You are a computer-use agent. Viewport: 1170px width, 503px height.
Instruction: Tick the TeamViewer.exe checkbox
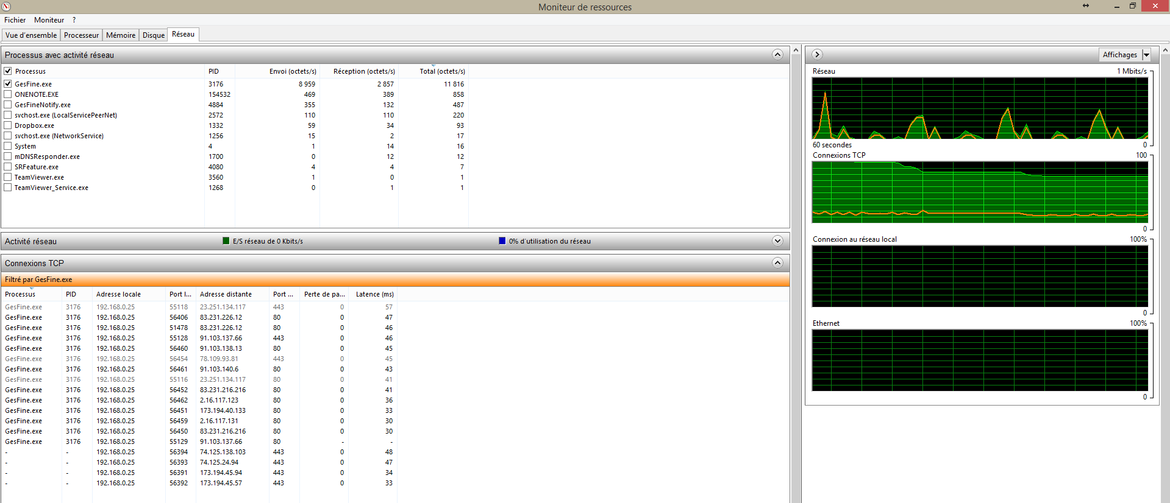pyautogui.click(x=8, y=177)
